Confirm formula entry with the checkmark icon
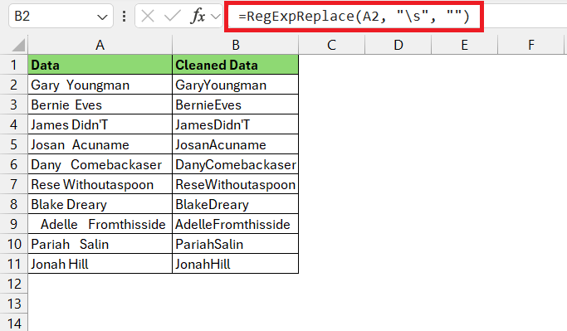Image resolution: width=567 pixels, height=331 pixels. [x=172, y=17]
